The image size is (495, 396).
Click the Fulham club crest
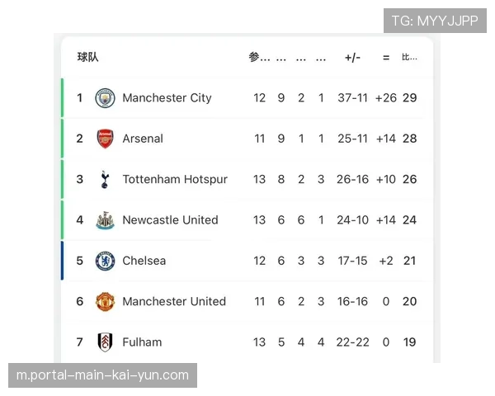(105, 342)
